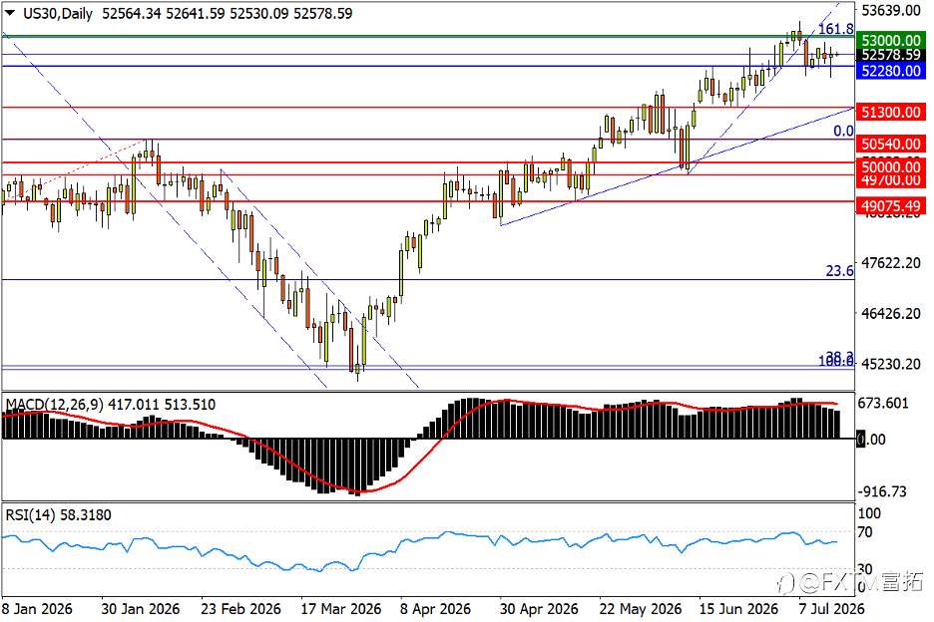Select the OHLC values in chart header
This screenshot has height=622, width=934.
pyautogui.click(x=227, y=13)
